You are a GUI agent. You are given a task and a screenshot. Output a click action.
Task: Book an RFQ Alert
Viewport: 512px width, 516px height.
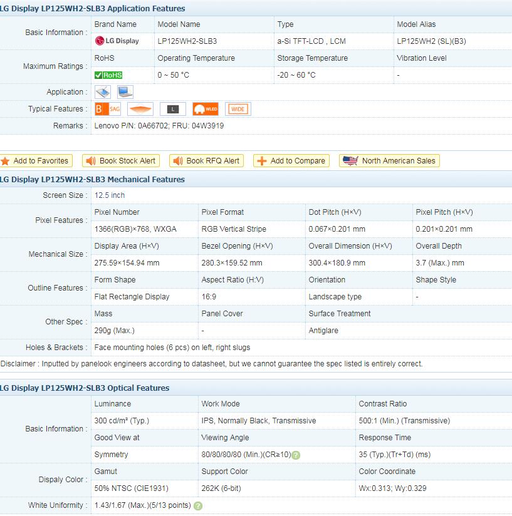pyautogui.click(x=206, y=161)
